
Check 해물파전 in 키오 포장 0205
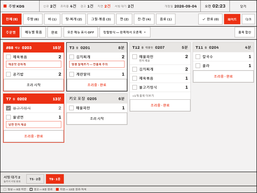click(71, 108)
